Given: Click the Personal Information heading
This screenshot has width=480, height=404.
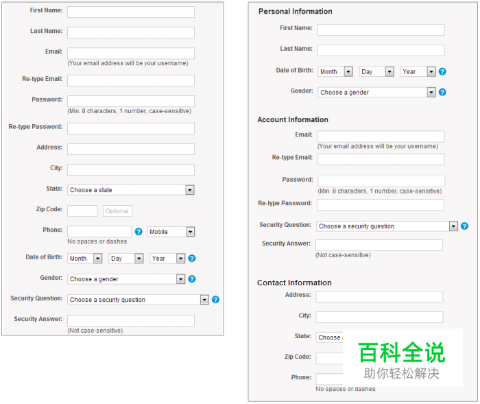Looking at the screenshot, I should pyautogui.click(x=295, y=12).
